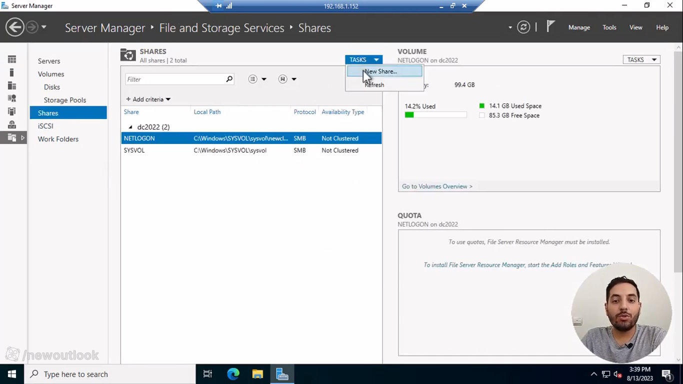Open File Explorer from the taskbar
The width and height of the screenshot is (683, 384).
(x=257, y=374)
